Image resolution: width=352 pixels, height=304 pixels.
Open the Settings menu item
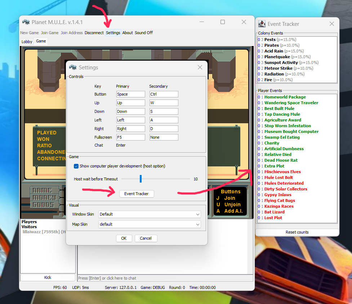[113, 33]
